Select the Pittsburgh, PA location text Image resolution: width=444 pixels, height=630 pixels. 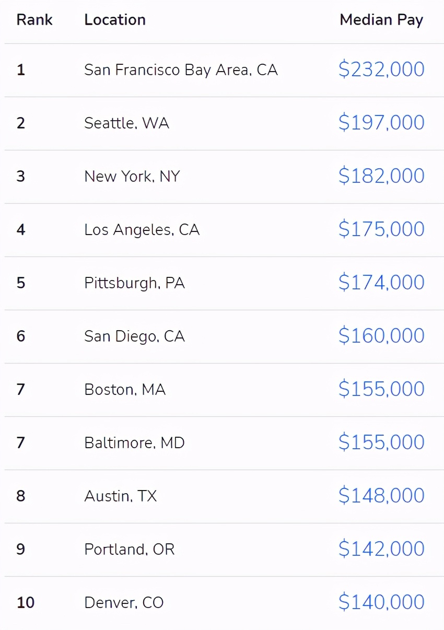click(135, 283)
